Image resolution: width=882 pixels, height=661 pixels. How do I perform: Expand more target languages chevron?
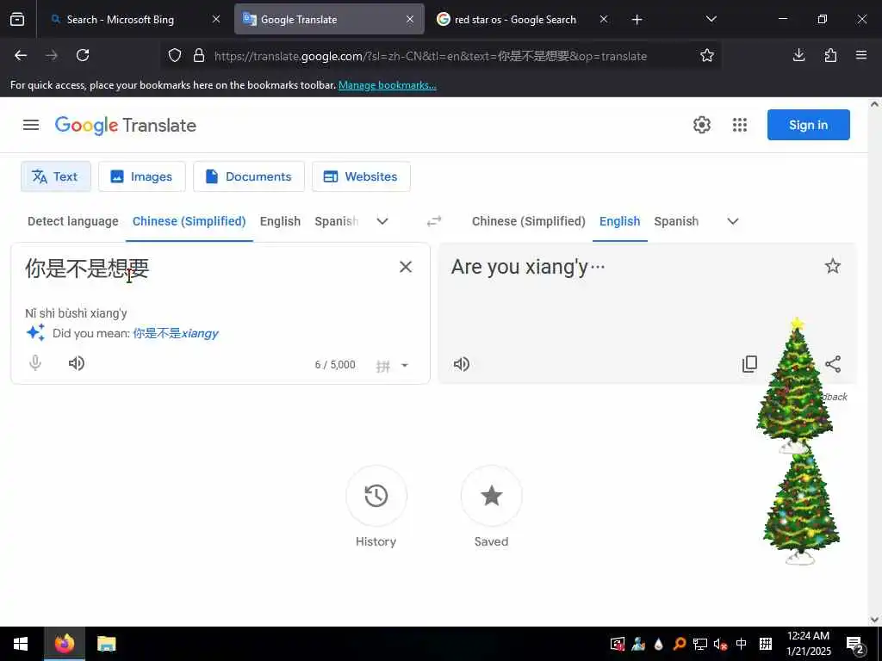(733, 221)
